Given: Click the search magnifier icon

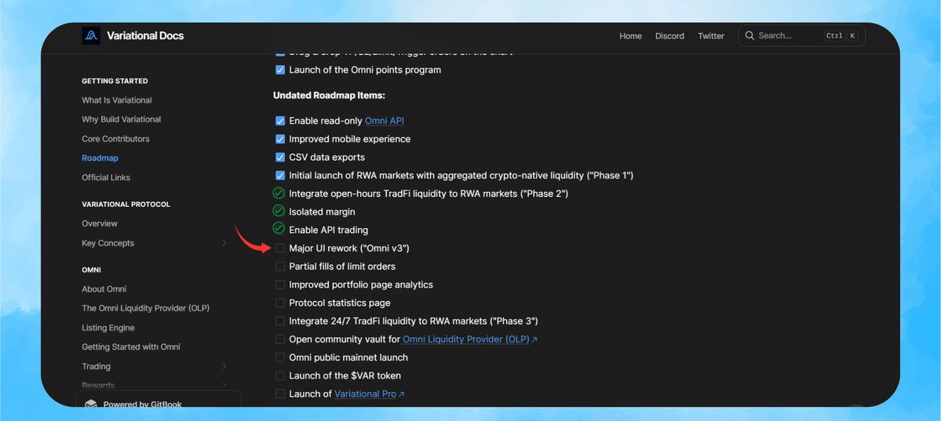Looking at the screenshot, I should pyautogui.click(x=750, y=35).
